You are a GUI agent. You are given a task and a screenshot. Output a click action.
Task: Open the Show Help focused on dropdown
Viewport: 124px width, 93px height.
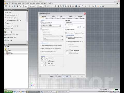pyautogui.click(x=60, y=26)
